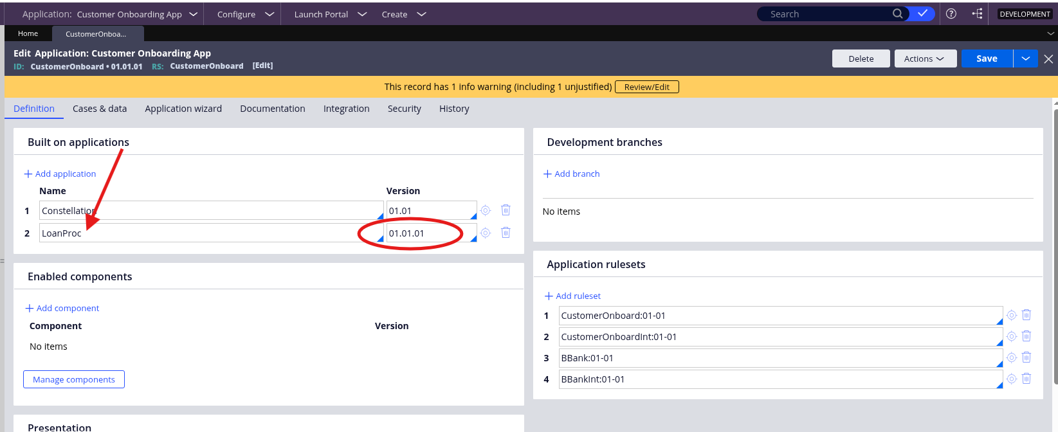Image resolution: width=1058 pixels, height=432 pixels.
Task: Delete the LoanProc built-on application row
Action: pos(506,233)
